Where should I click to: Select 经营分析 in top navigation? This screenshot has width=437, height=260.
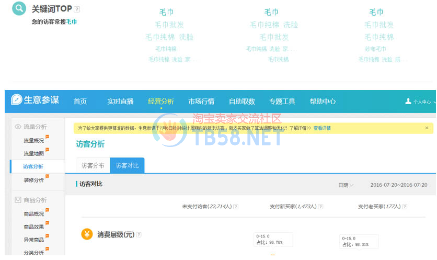coord(161,101)
